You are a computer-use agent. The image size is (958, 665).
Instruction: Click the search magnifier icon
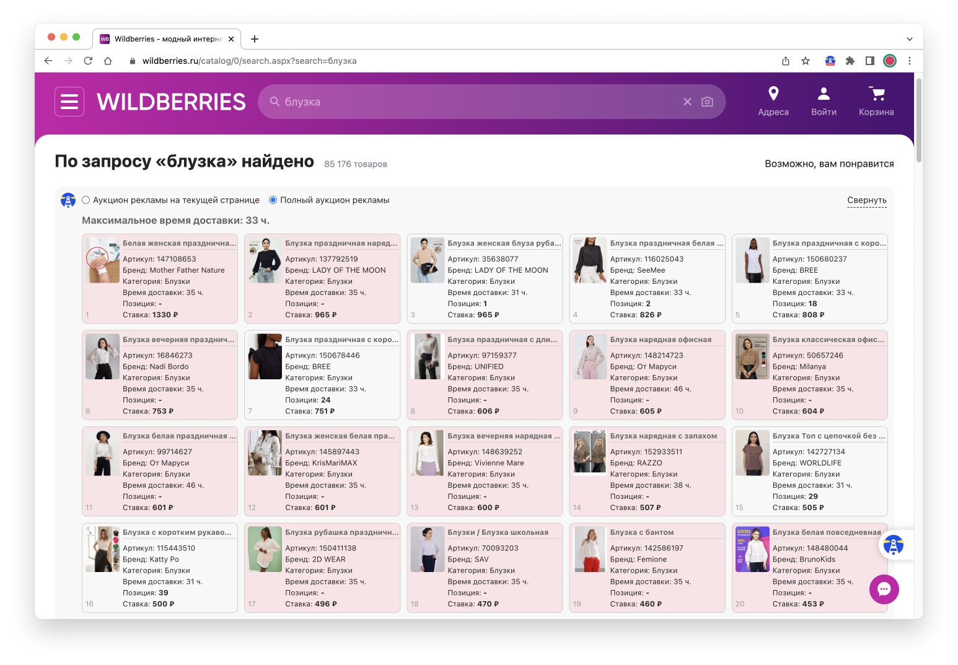click(x=275, y=102)
